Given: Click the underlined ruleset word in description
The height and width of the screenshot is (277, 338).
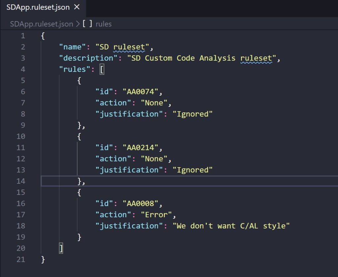Looking at the screenshot, I should [256, 58].
